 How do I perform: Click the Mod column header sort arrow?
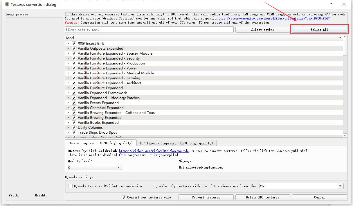coord(340,38)
